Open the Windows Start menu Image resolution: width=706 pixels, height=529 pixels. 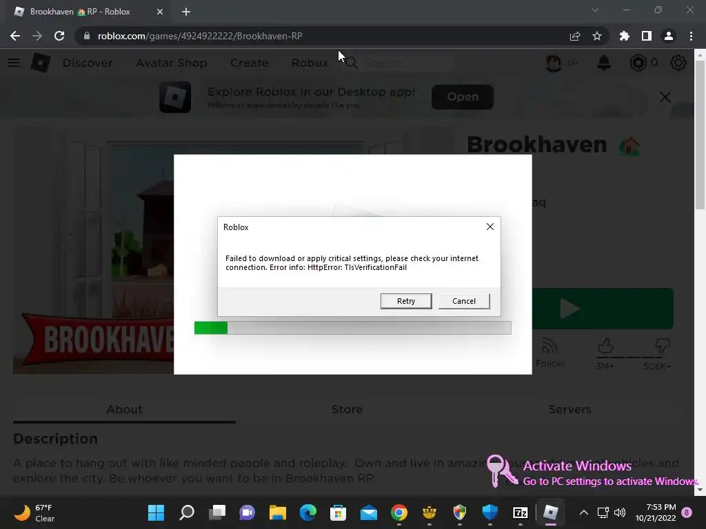(157, 512)
